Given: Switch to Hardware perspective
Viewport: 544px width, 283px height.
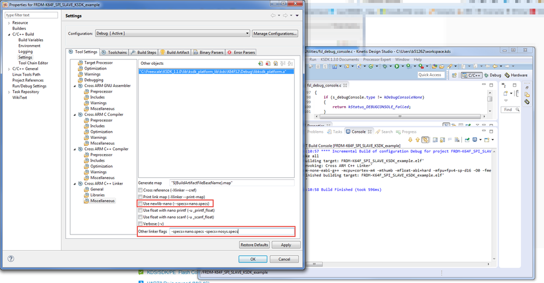Looking at the screenshot, I should coord(516,75).
